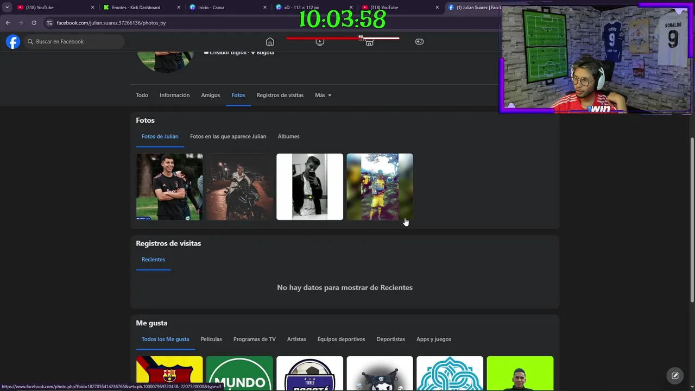Click the Fotos section heading
Image resolution: width=695 pixels, height=391 pixels.
[x=145, y=120]
